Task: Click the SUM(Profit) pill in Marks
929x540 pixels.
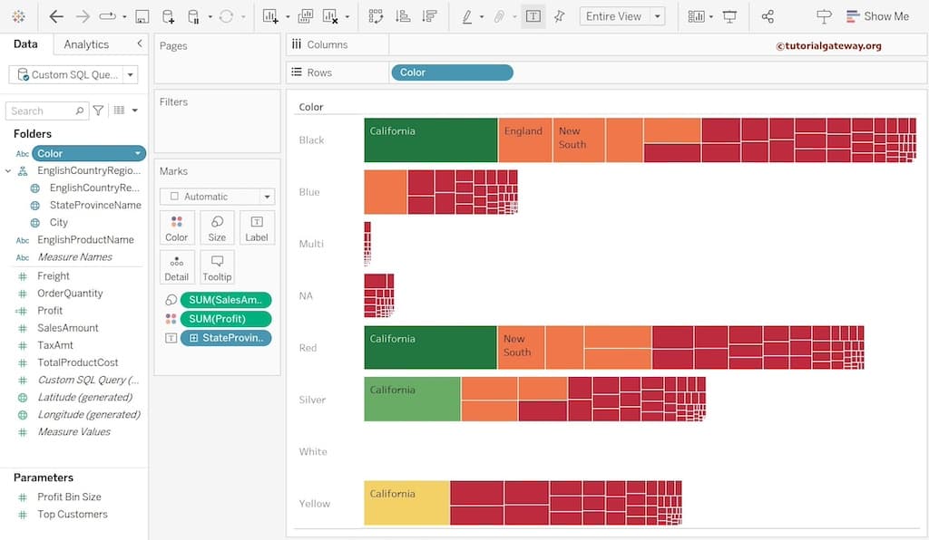Action: 225,319
